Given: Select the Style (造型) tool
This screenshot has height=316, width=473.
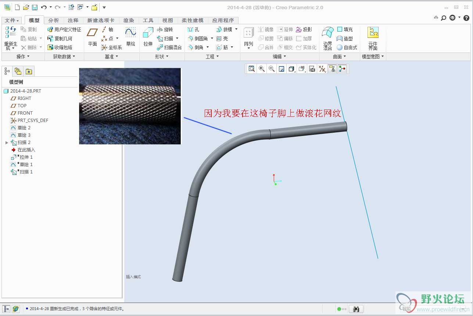Looking at the screenshot, I should [x=345, y=39].
